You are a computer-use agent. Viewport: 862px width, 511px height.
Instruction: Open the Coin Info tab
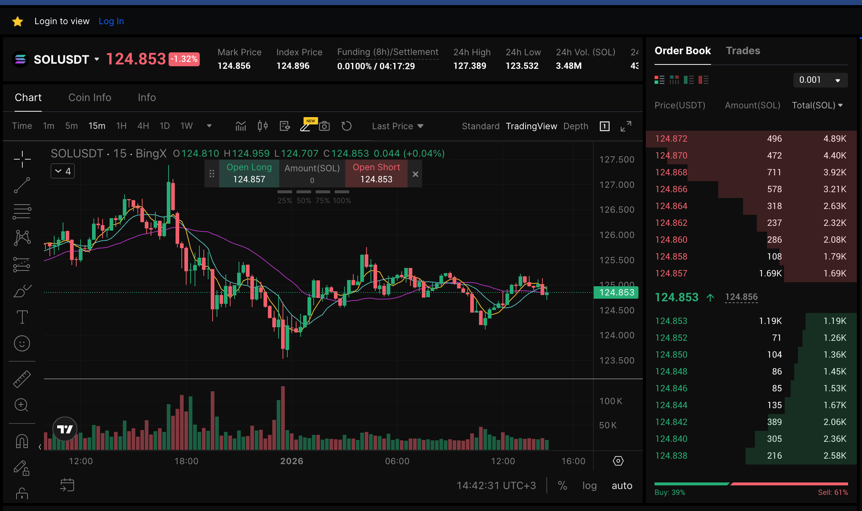[90, 97]
